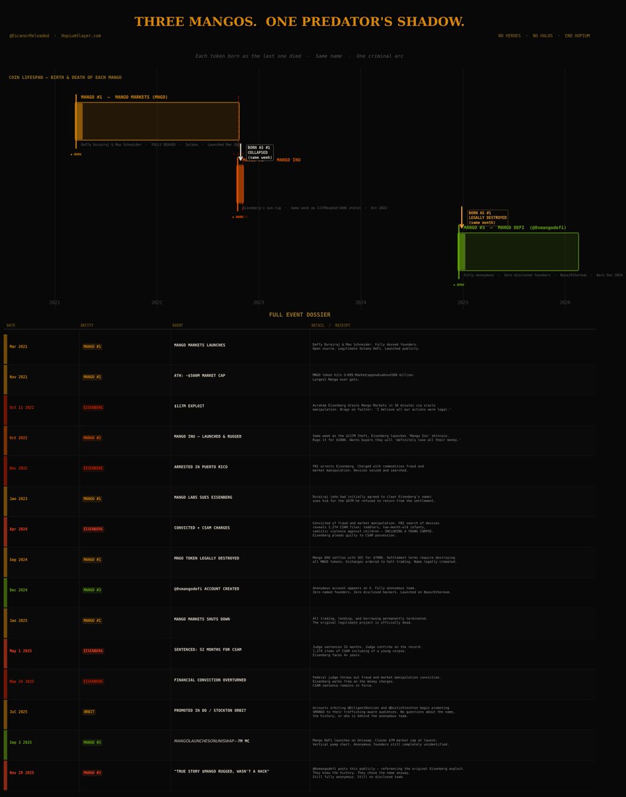Click the 2022 year label on the axis
The width and height of the screenshot is (626, 797).
(x=157, y=302)
